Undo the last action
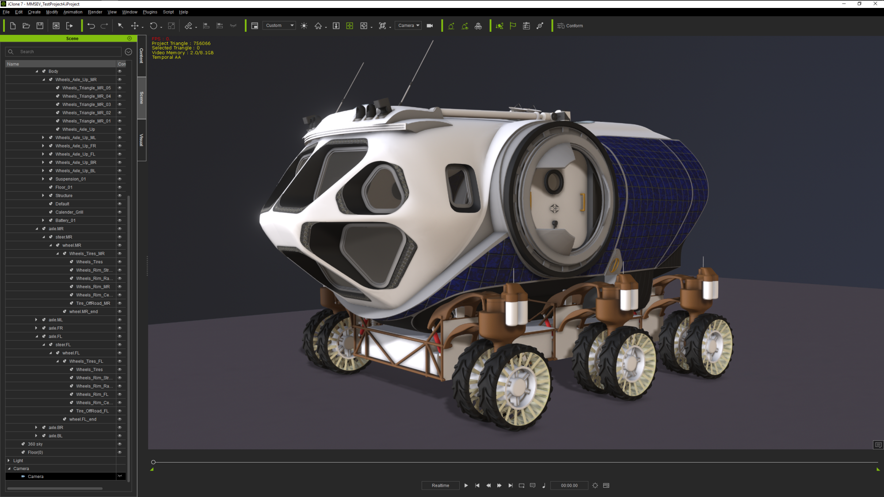 point(91,26)
